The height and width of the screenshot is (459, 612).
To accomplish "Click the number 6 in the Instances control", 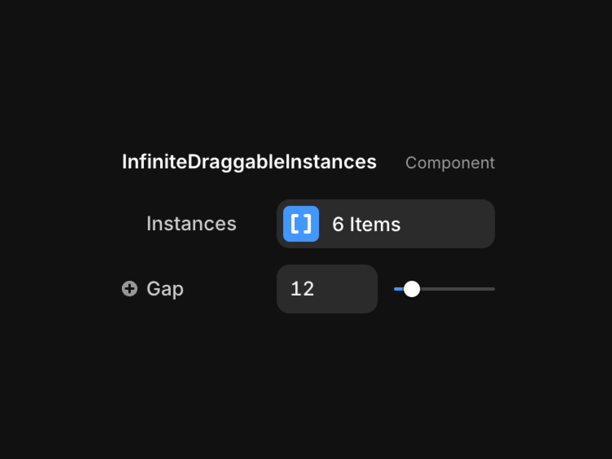I will 338,224.
